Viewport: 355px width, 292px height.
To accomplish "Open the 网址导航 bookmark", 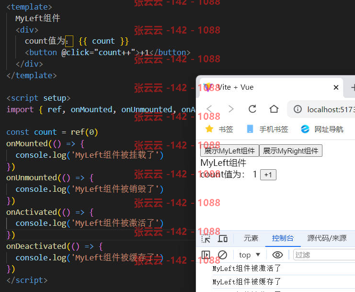I will [322, 129].
